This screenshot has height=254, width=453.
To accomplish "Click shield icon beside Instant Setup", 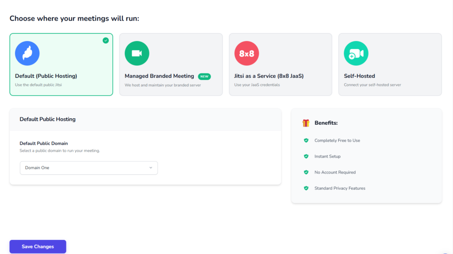I will [306, 156].
